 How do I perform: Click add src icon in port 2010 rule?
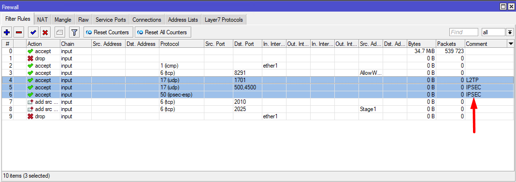(x=30, y=102)
